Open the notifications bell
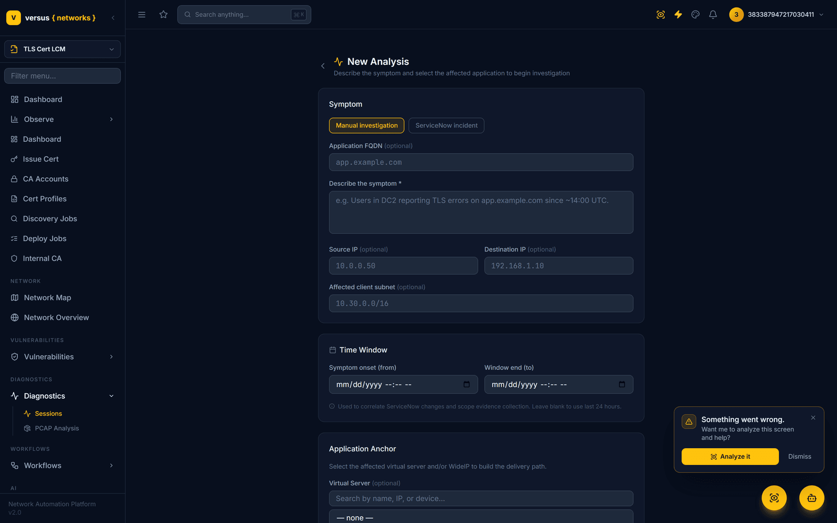This screenshot has height=523, width=837. pyautogui.click(x=713, y=15)
